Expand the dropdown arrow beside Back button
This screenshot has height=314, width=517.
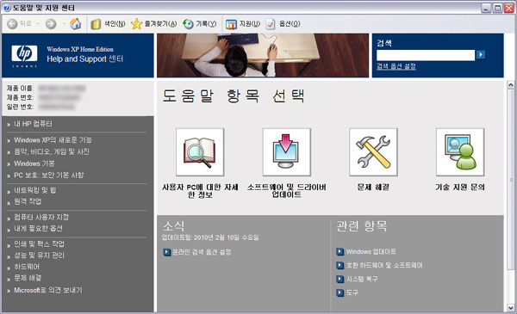(38, 24)
